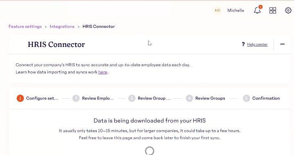Click the MB user avatar

(218, 11)
